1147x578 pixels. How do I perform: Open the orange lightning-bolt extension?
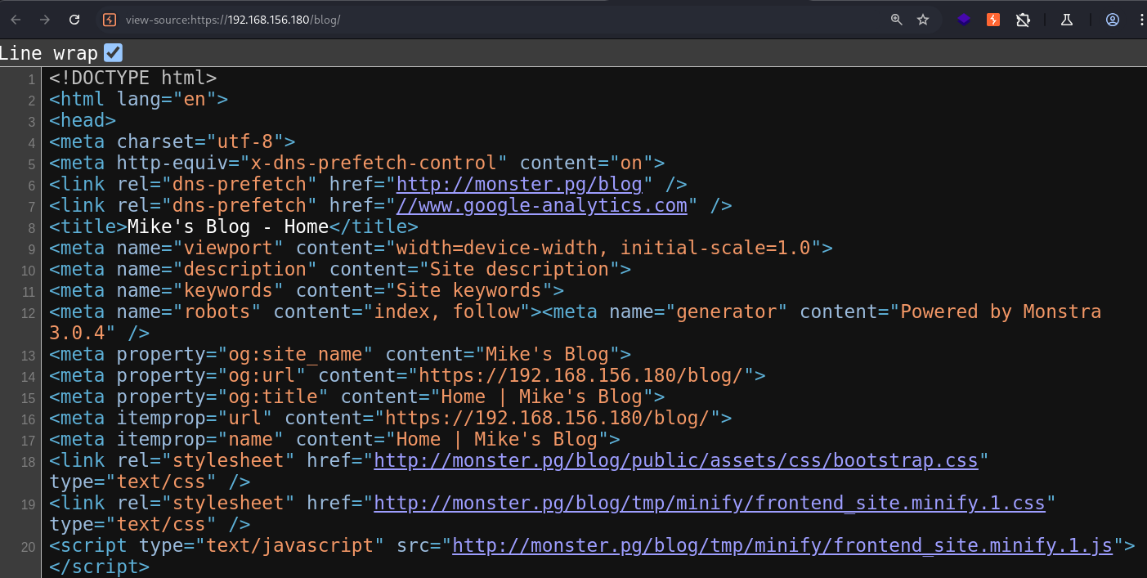993,20
